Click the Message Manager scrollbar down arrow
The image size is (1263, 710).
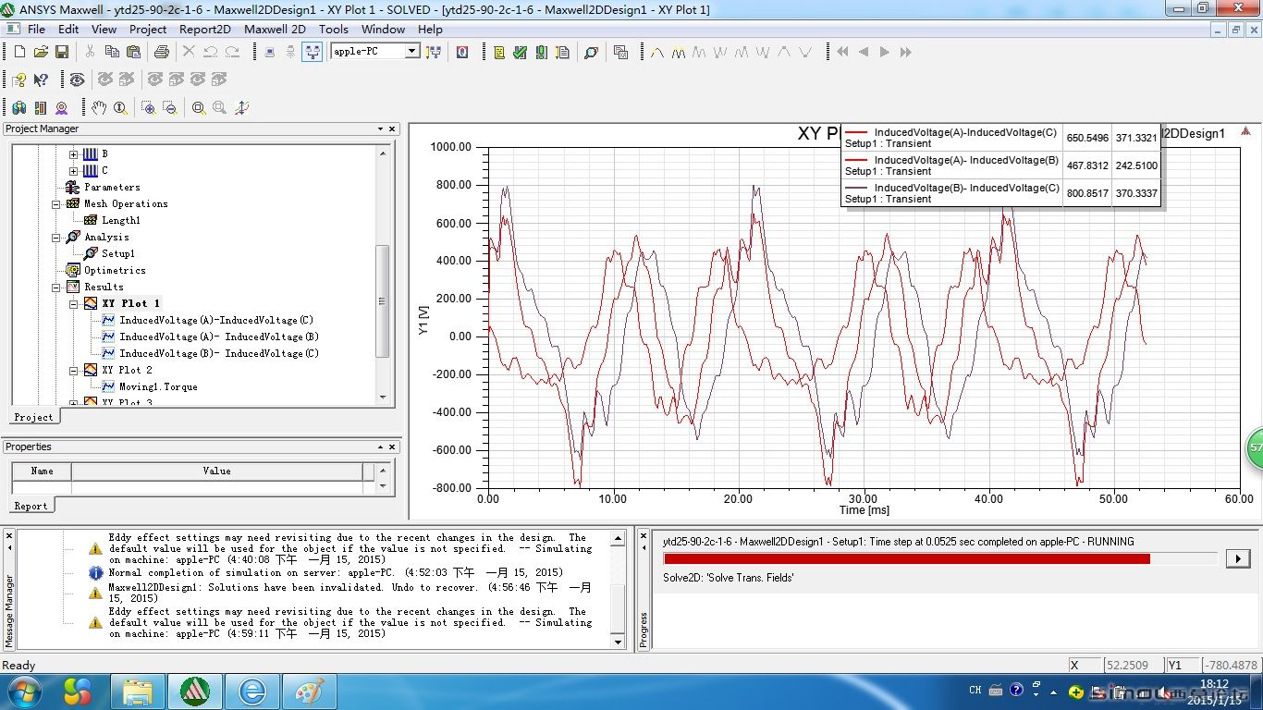coord(619,641)
